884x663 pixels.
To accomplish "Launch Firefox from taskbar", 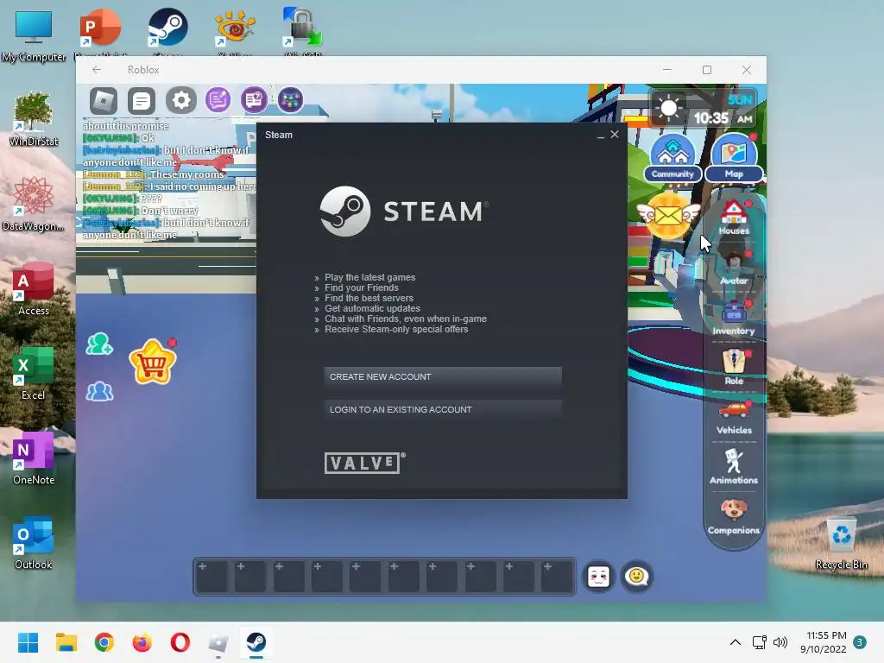I will 142,642.
